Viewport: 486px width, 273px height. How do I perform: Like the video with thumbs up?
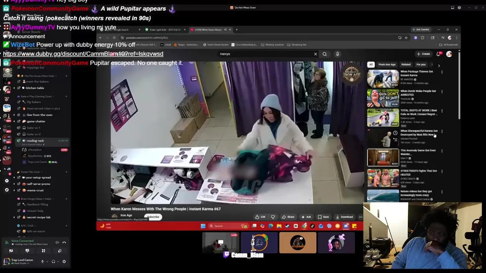point(260,217)
